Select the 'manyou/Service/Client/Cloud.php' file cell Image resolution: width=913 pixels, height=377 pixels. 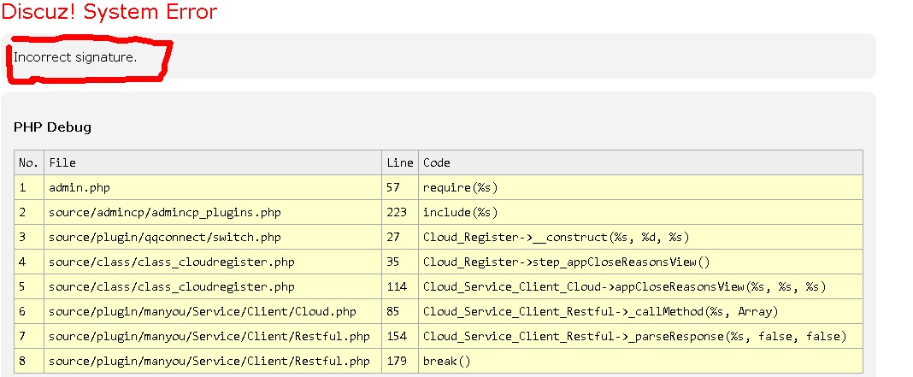(213, 311)
